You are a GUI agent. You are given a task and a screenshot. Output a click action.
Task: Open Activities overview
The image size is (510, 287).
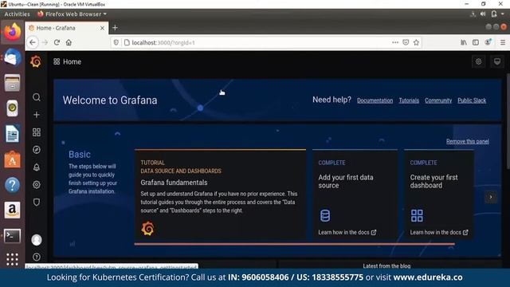[x=17, y=14]
